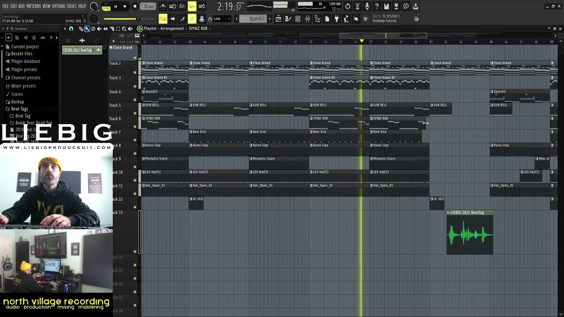Click the render/export audio file icon
Screen dimensions: 564x317
[x=396, y=6]
